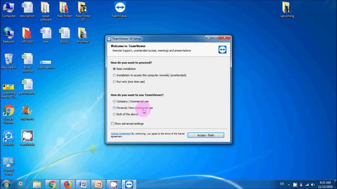Viewport: 337px width, 189px height.
Task: Switch to TeamViewer setup in taskbar
Action: (x=129, y=184)
